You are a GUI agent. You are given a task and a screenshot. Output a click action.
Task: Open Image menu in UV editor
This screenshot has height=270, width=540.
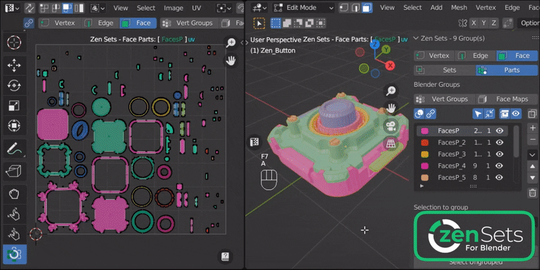(173, 8)
